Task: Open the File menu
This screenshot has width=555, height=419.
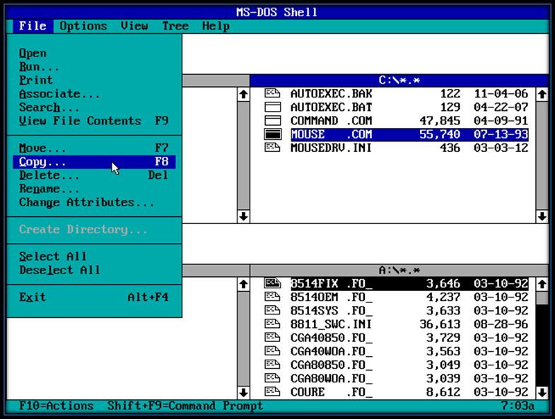Action: pos(33,26)
